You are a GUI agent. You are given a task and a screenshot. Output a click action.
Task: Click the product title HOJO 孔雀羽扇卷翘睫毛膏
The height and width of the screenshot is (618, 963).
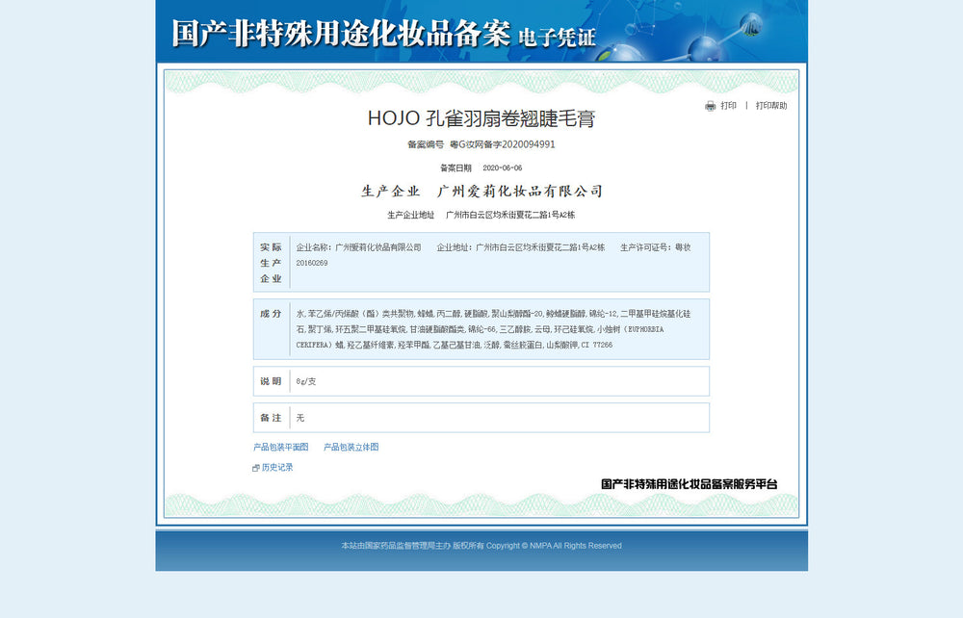481,118
